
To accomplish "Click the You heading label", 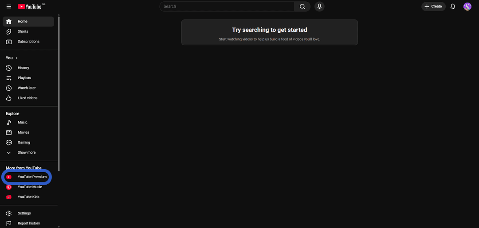I will point(9,58).
